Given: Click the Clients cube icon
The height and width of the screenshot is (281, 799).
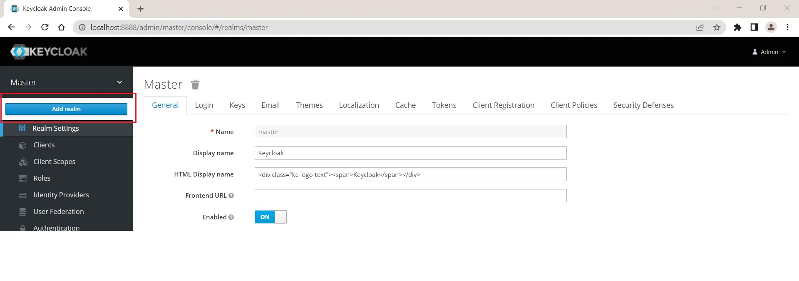Looking at the screenshot, I should 22,145.
